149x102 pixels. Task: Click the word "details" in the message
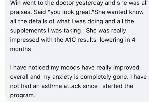point(38,21)
